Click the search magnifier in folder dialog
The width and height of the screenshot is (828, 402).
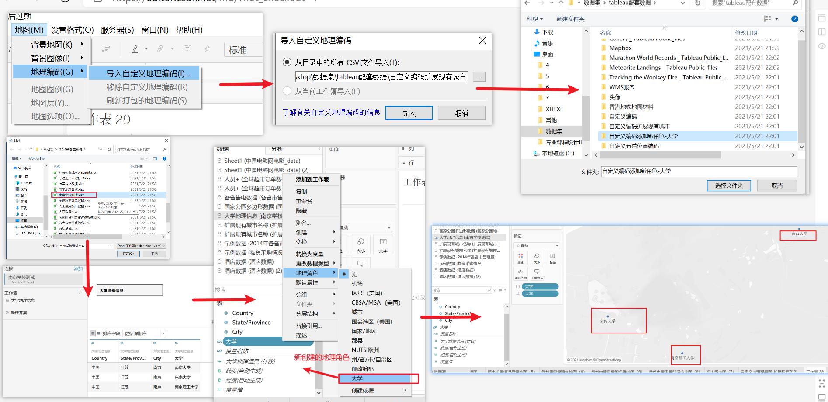795,3
